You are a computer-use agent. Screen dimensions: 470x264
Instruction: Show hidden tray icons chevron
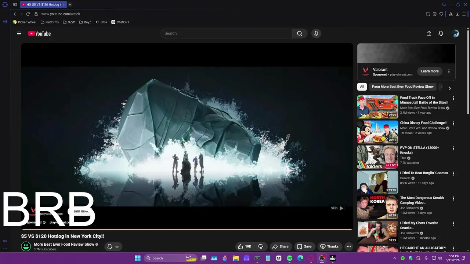395,258
